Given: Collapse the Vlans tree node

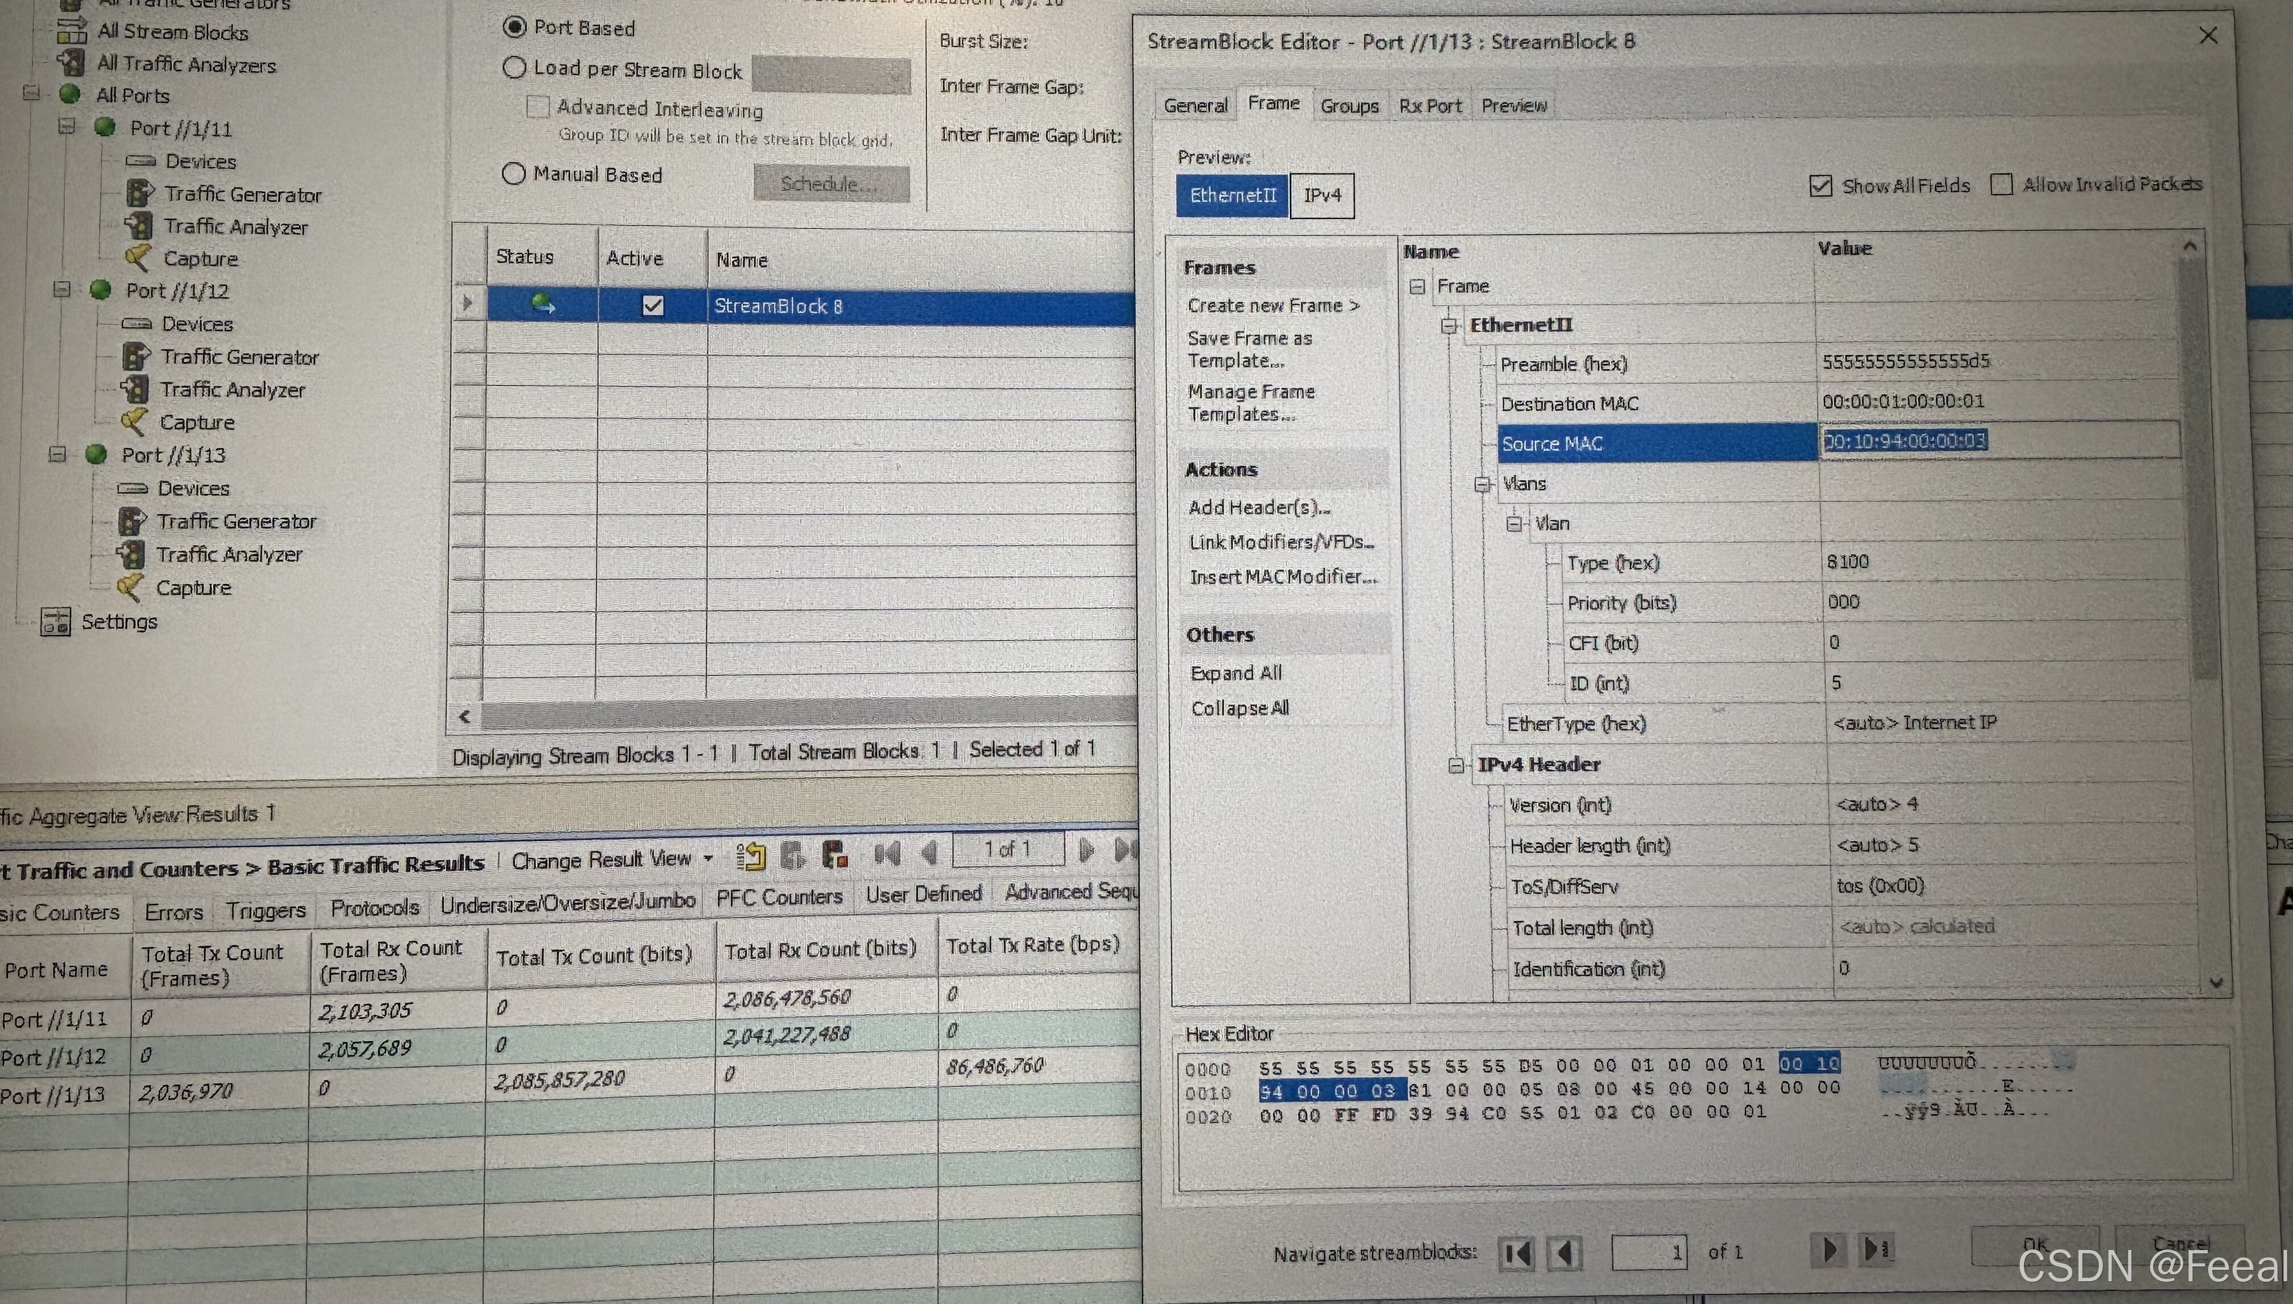Looking at the screenshot, I should click(1482, 484).
